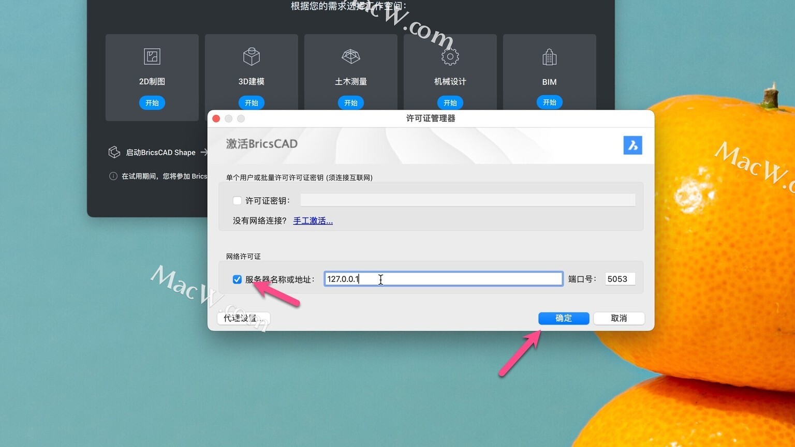Click the 2D制图 workspace icon
The height and width of the screenshot is (447, 795).
152,56
